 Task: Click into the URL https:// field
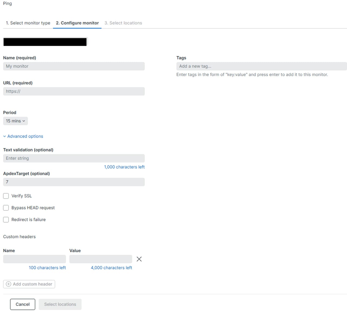tap(74, 91)
